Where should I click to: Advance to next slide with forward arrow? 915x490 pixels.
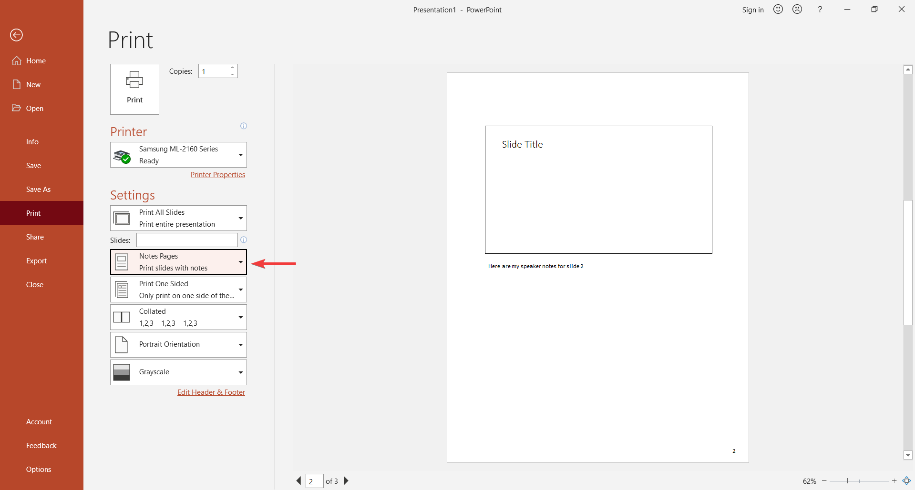click(346, 481)
